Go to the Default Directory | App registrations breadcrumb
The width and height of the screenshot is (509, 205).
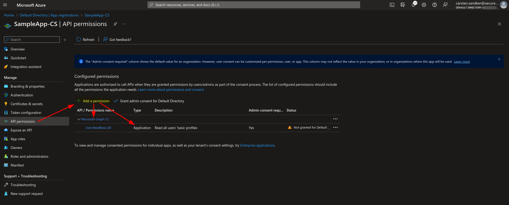pos(49,15)
